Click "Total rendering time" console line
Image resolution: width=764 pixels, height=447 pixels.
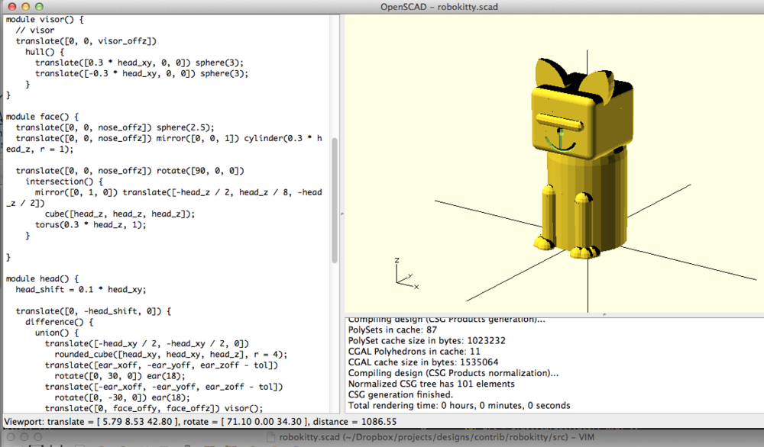(459, 405)
